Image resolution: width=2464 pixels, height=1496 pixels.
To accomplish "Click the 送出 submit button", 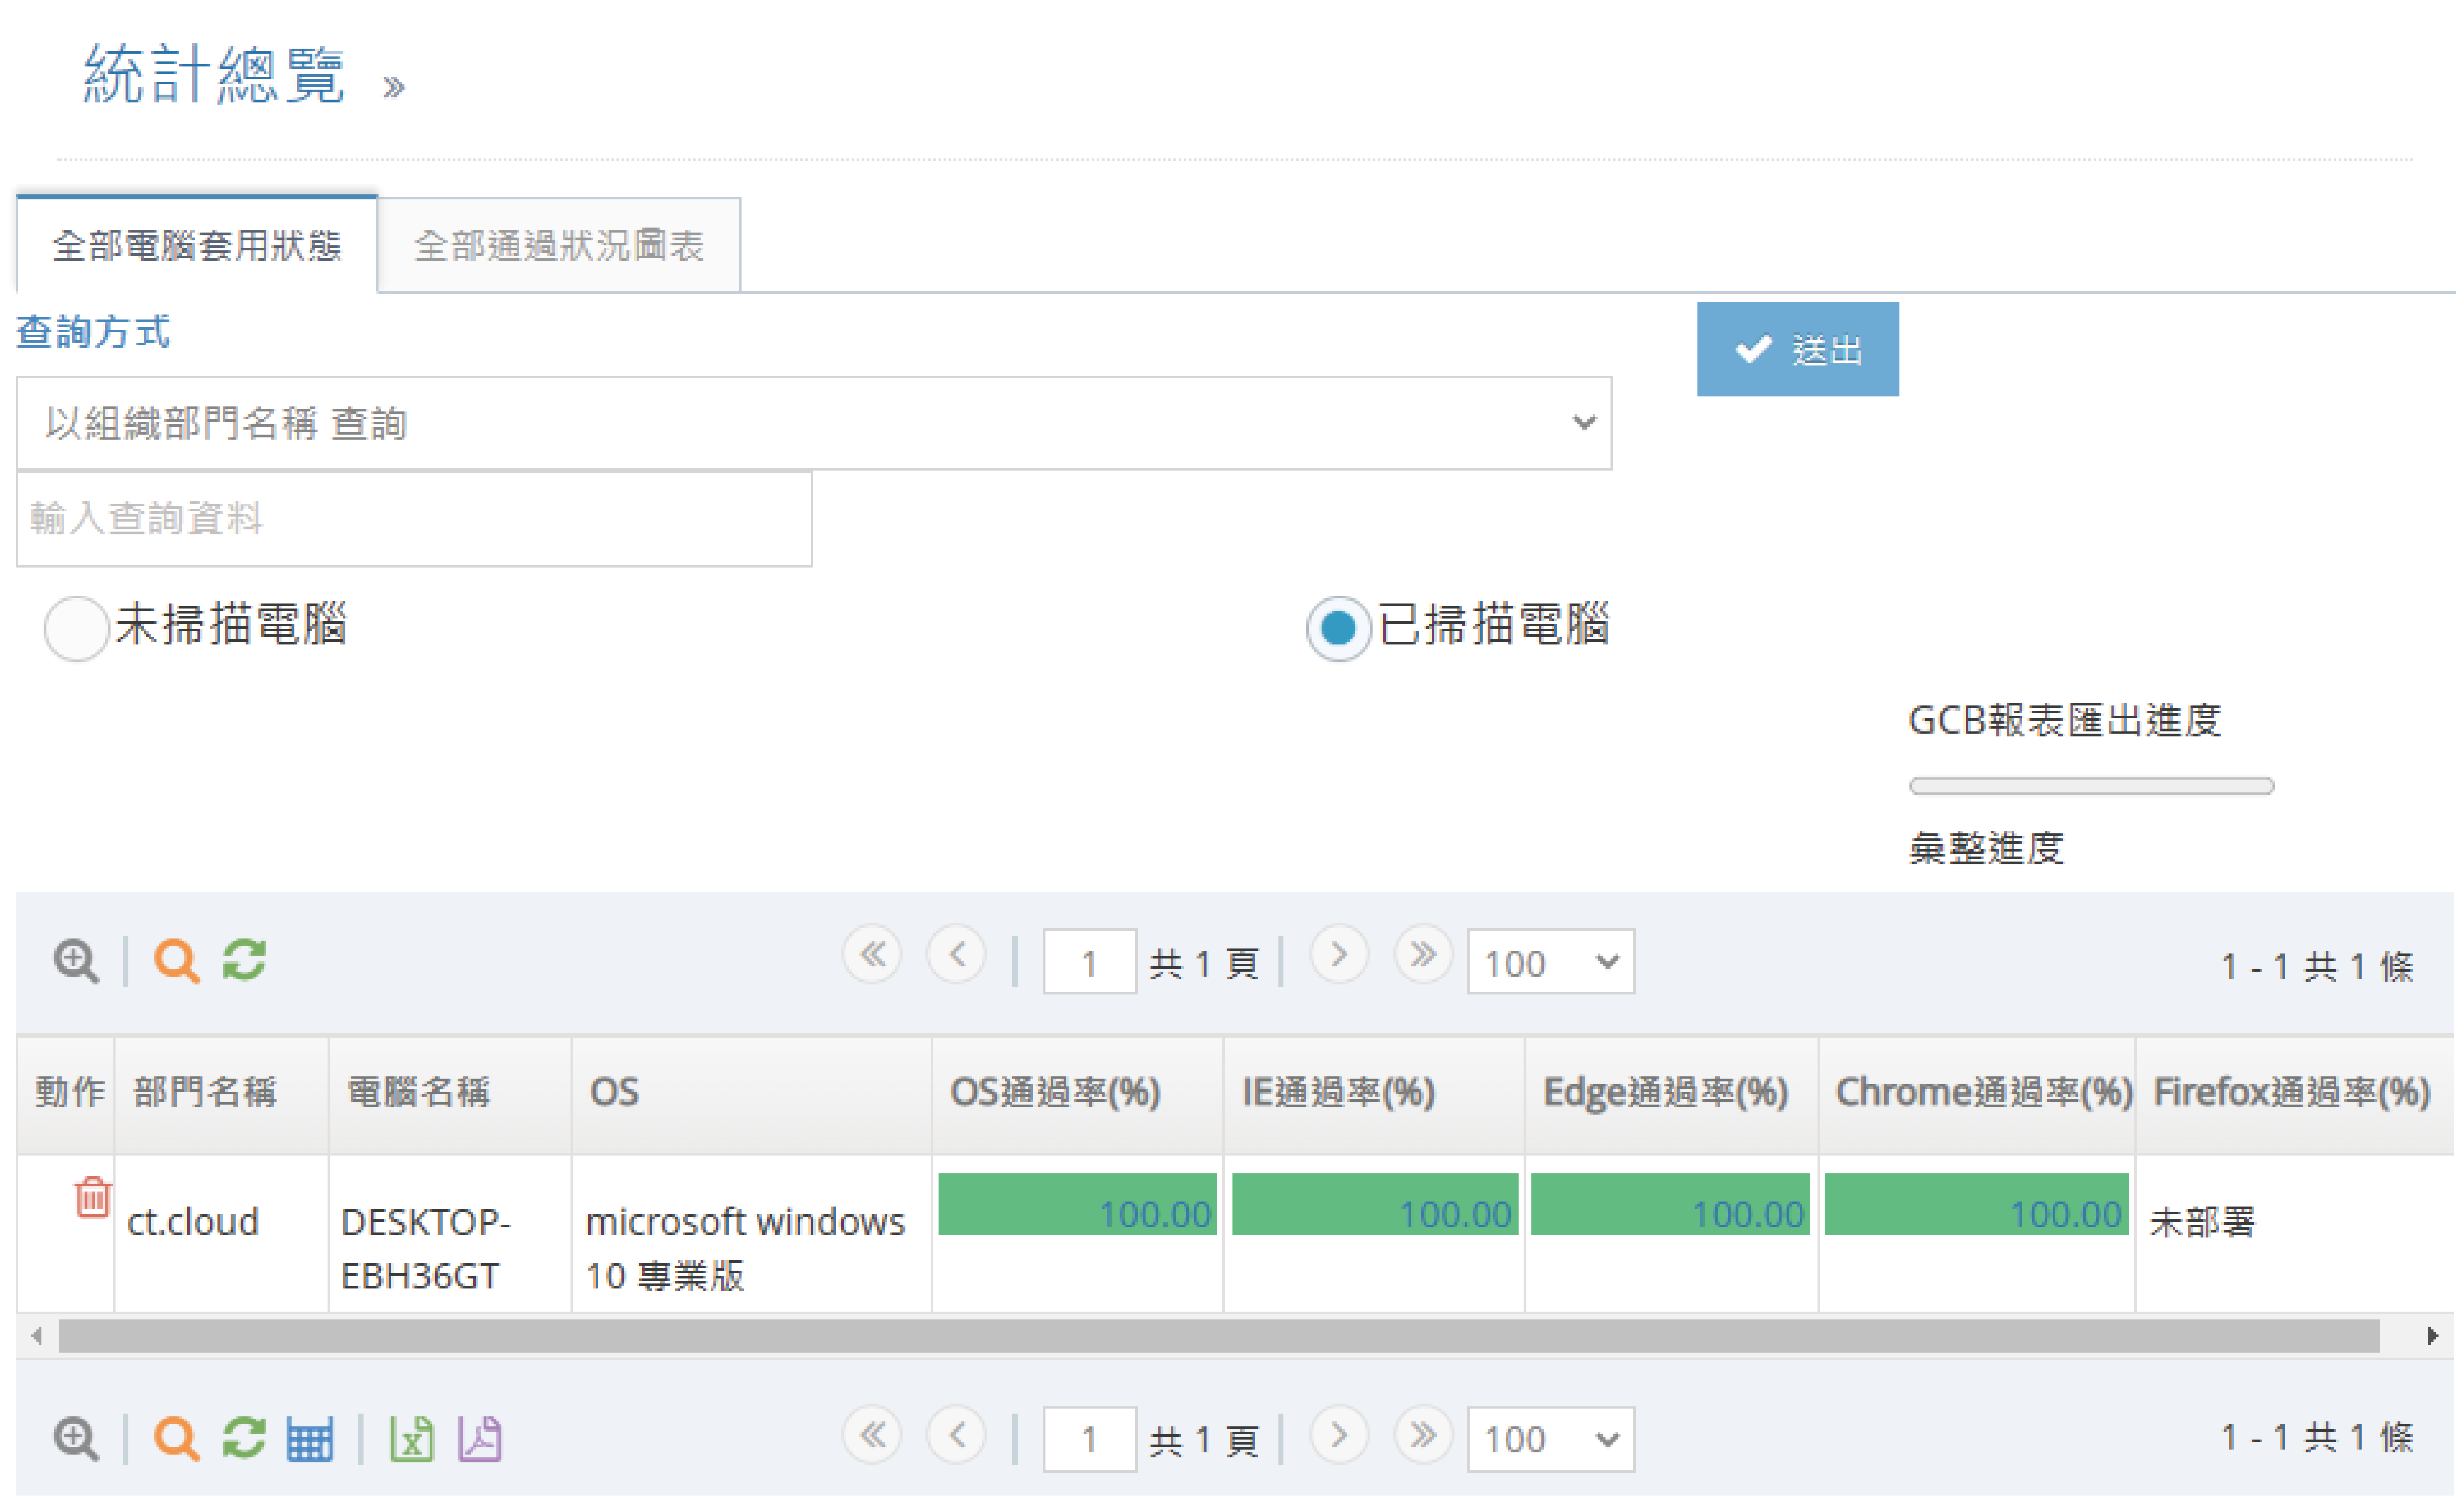I will 1798,349.
